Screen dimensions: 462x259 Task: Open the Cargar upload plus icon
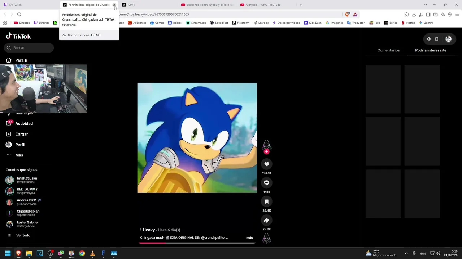coord(9,134)
